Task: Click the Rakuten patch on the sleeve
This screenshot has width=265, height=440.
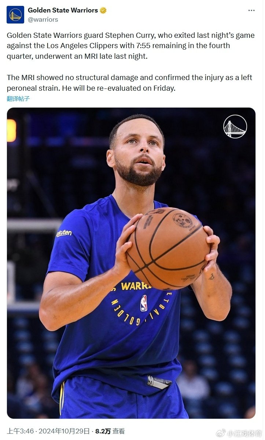Action: point(64,234)
